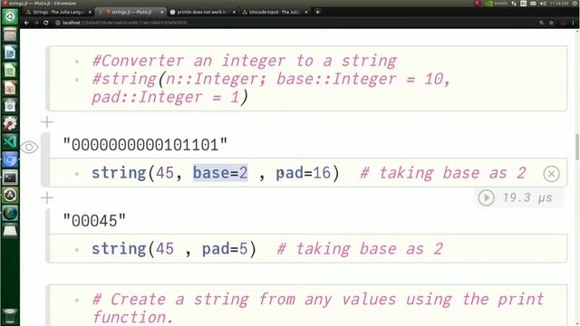The height and width of the screenshot is (326, 580).
Task: Click the 19.3 μs runtime label
Action: pyautogui.click(x=527, y=197)
